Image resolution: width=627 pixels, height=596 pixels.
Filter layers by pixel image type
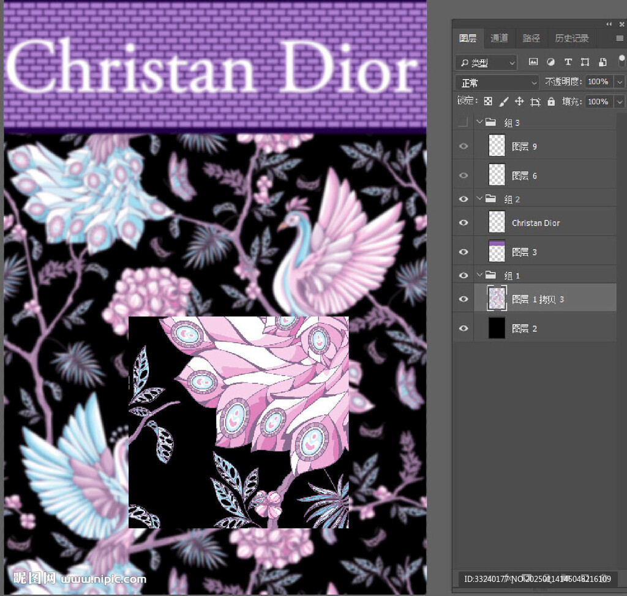533,62
